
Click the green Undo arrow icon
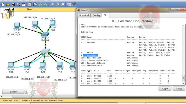pos(40,5)
